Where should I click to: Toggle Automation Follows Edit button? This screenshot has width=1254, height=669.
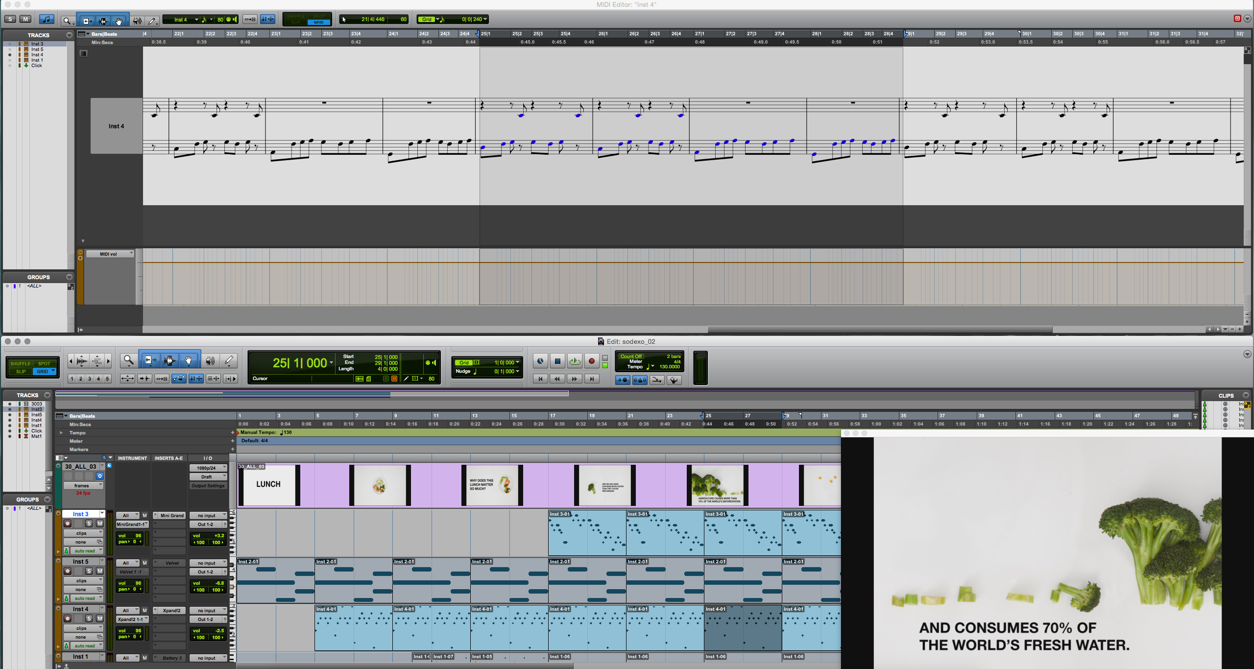click(179, 379)
